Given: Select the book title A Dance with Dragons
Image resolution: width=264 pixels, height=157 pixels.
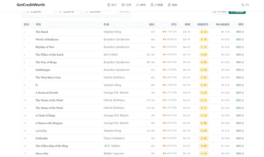Looking at the screenshot, I should 49,123.
